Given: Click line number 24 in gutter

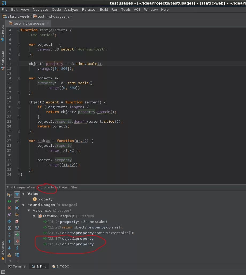Looking at the screenshot, I should (x=9, y=126).
